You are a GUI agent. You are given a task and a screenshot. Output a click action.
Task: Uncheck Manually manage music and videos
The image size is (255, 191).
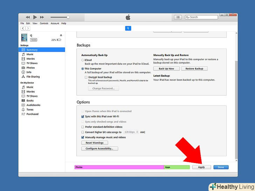pos(83,137)
